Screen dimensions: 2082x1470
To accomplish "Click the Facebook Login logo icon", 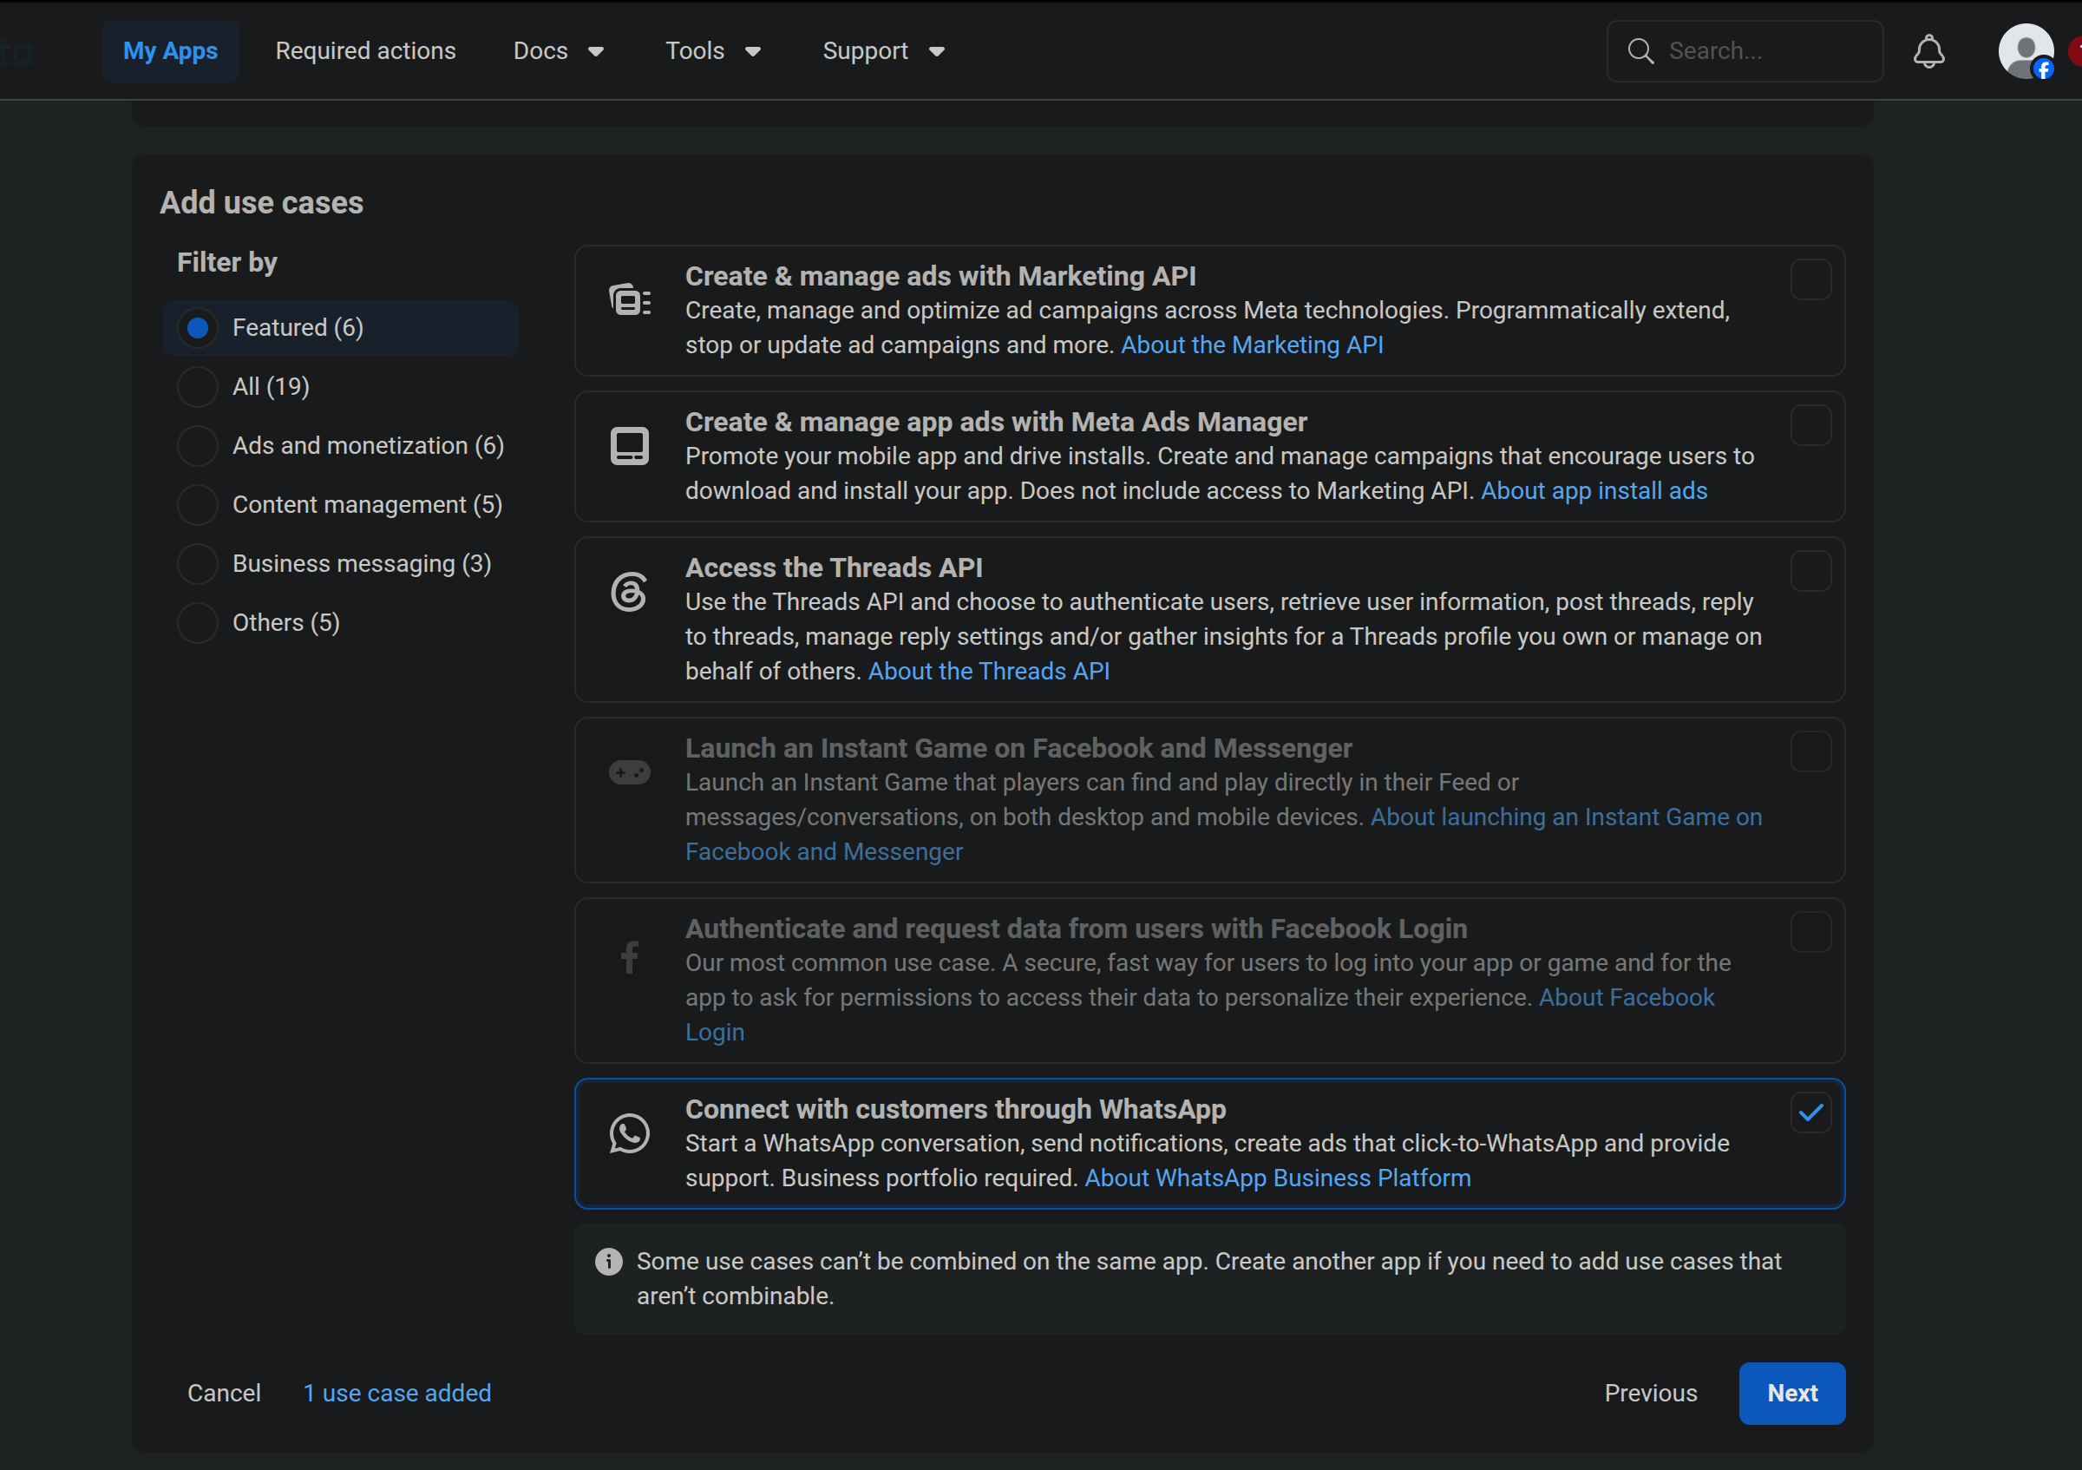I will pyautogui.click(x=629, y=957).
